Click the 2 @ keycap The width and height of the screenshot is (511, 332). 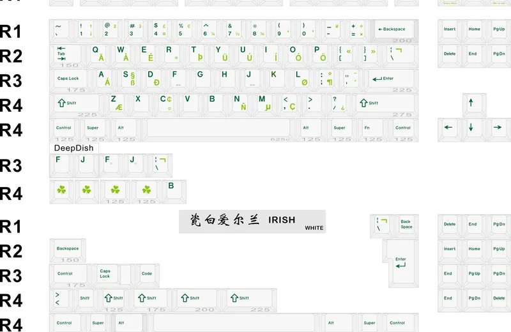coord(111,31)
